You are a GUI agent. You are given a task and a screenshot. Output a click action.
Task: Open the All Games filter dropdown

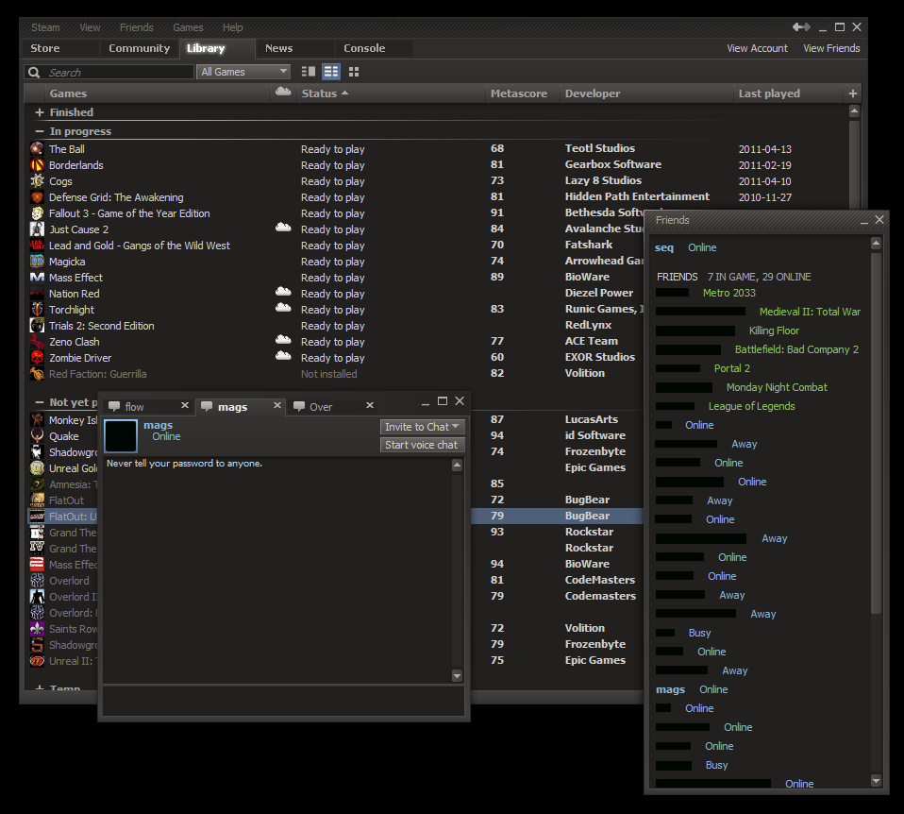[x=243, y=72]
